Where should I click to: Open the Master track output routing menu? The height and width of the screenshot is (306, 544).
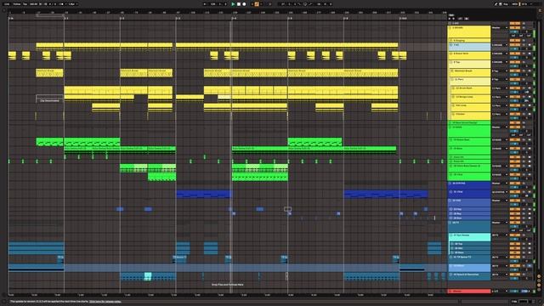click(500, 291)
